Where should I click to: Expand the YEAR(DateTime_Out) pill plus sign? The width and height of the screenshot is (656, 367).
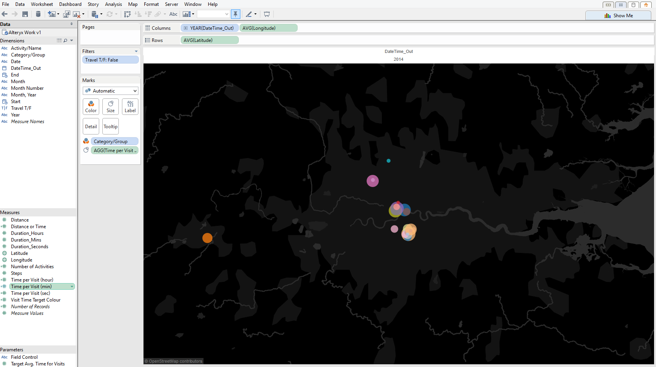(x=186, y=28)
